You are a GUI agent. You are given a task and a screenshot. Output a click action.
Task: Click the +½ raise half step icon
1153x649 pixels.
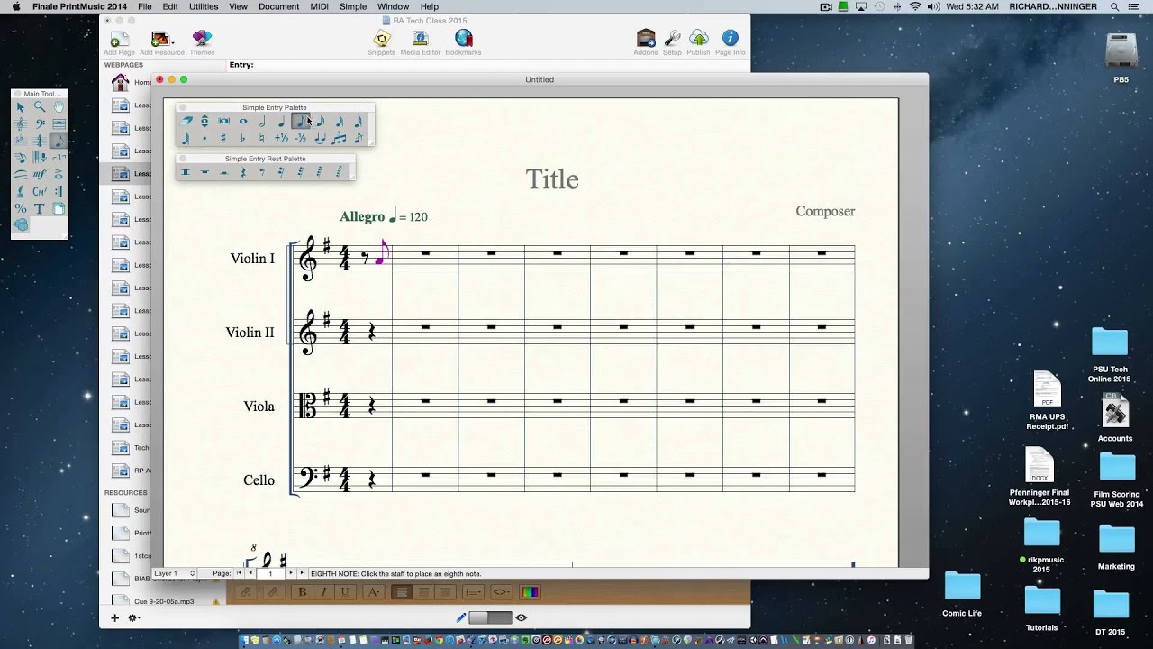tap(282, 138)
